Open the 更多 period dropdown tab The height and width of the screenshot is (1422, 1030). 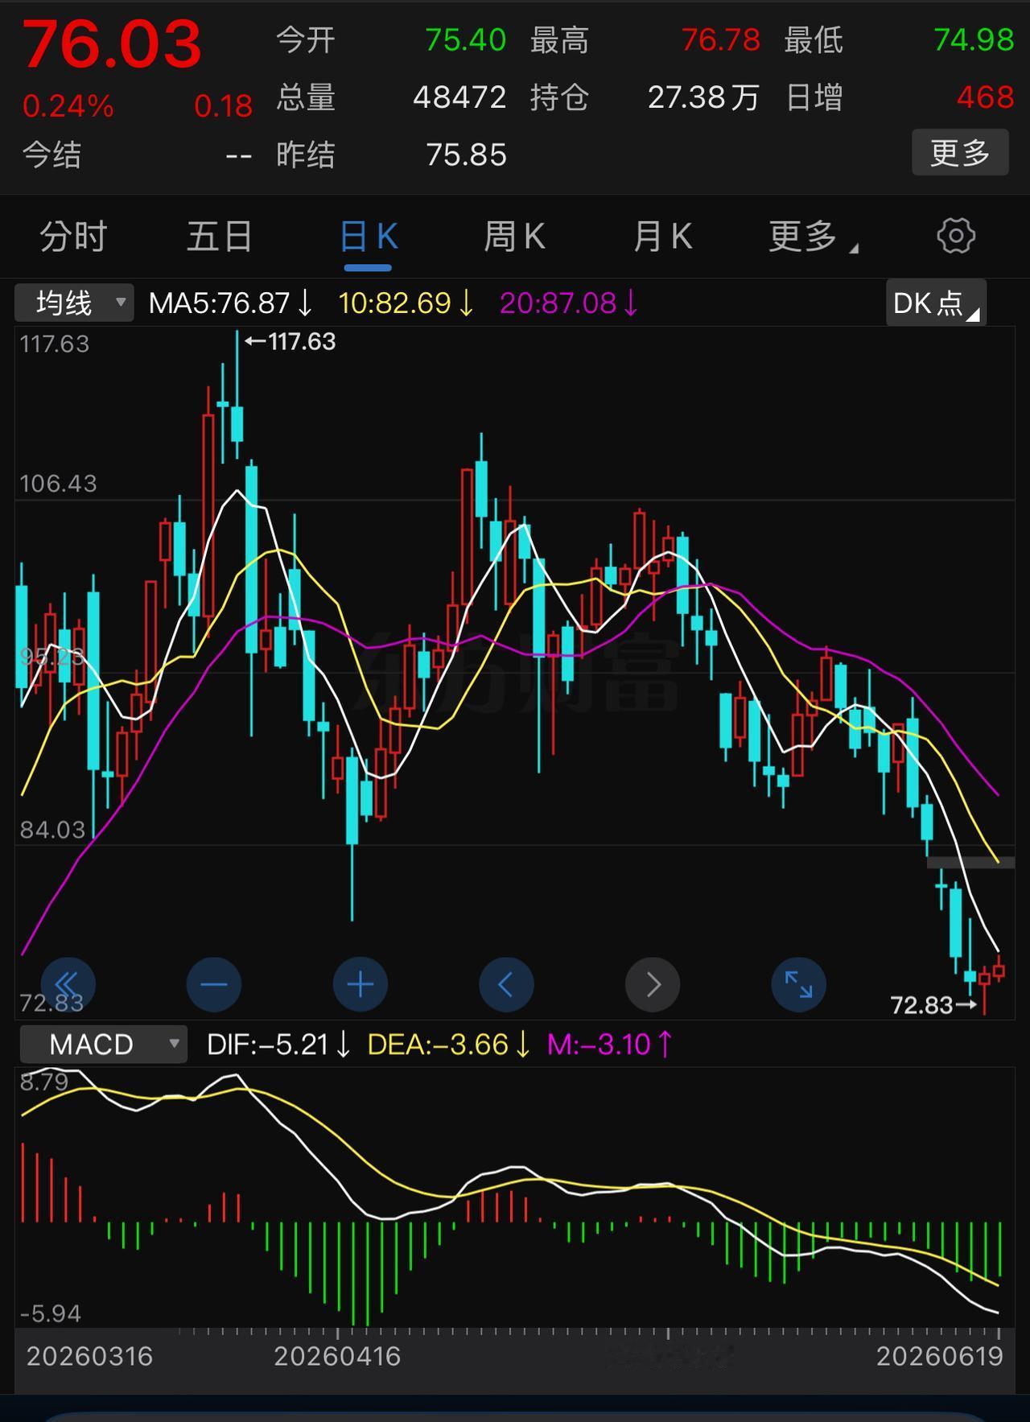[x=813, y=237]
